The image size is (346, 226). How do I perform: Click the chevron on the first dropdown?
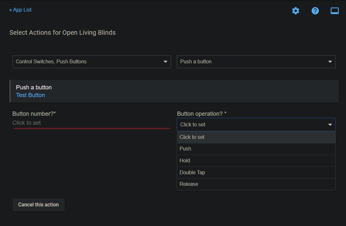166,61
